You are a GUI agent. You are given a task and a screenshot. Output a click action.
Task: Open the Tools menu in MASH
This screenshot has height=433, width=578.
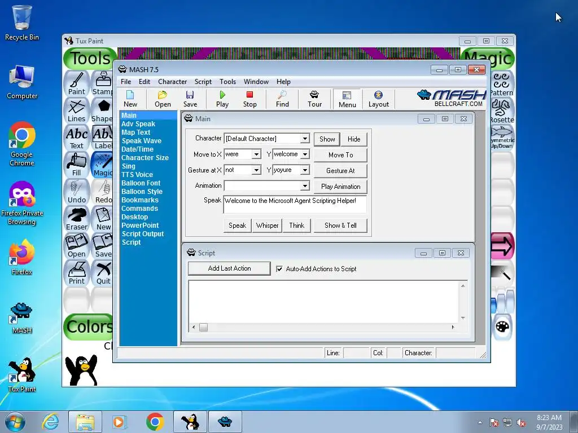(228, 82)
